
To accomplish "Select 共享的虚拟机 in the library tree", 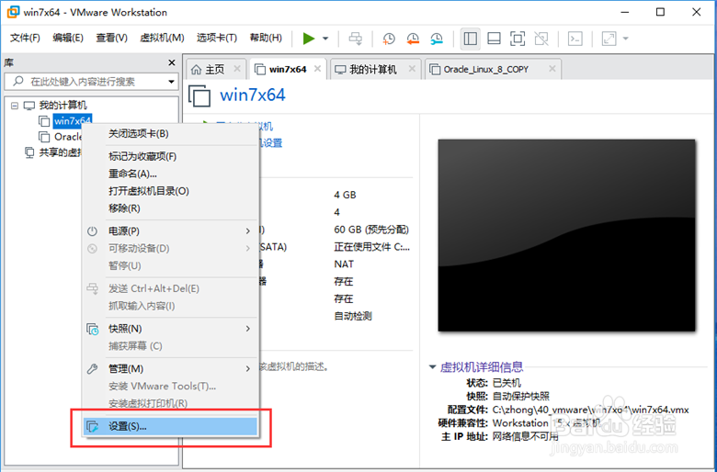I will [x=60, y=152].
